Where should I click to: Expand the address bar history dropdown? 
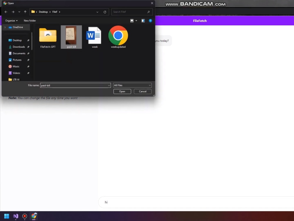pyautogui.click(x=97, y=12)
